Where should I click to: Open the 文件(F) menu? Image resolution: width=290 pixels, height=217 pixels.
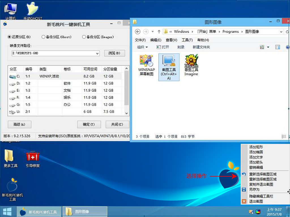[140, 40]
